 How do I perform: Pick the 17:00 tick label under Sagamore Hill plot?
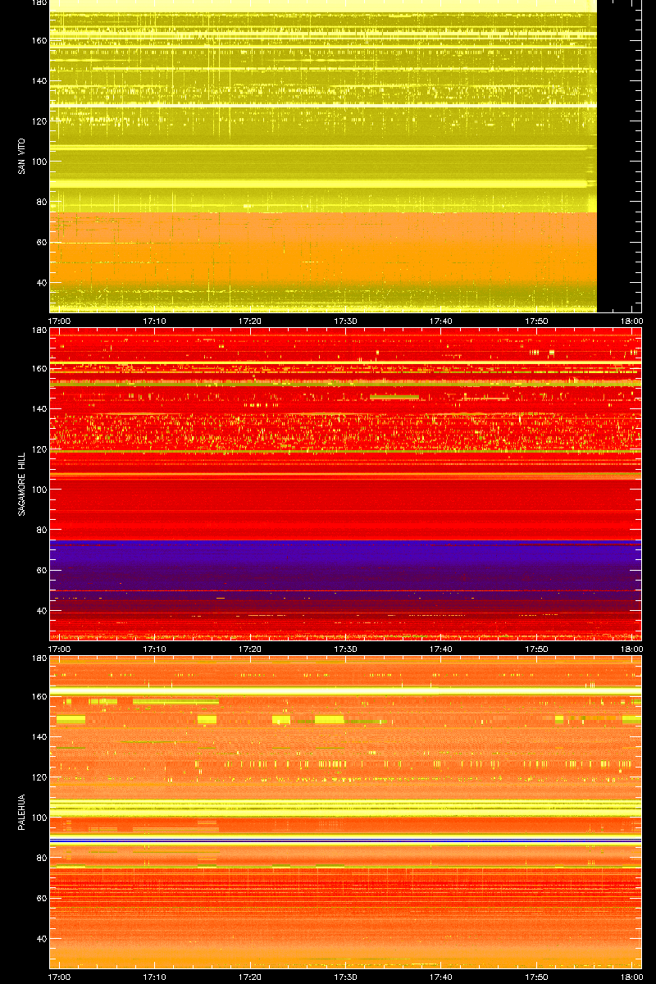click(x=59, y=649)
